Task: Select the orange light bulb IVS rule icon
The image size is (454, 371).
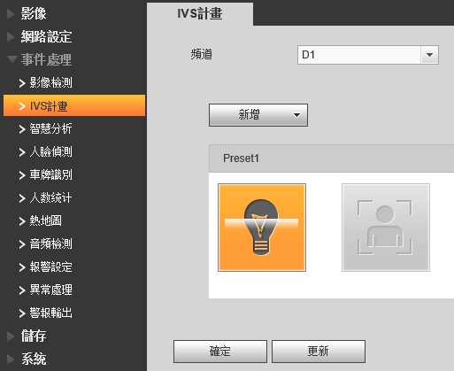Action: (x=262, y=228)
